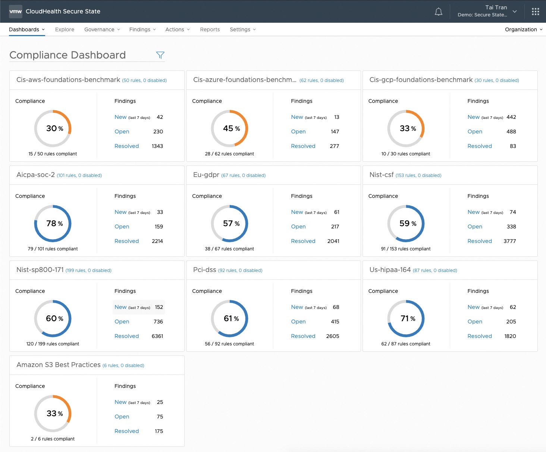This screenshot has width=546, height=452.
Task: Click the Us-hipaa-164 71% compliance donut
Action: 406,319
